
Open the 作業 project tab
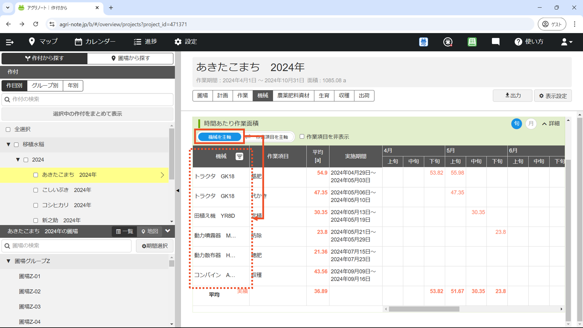(243, 96)
